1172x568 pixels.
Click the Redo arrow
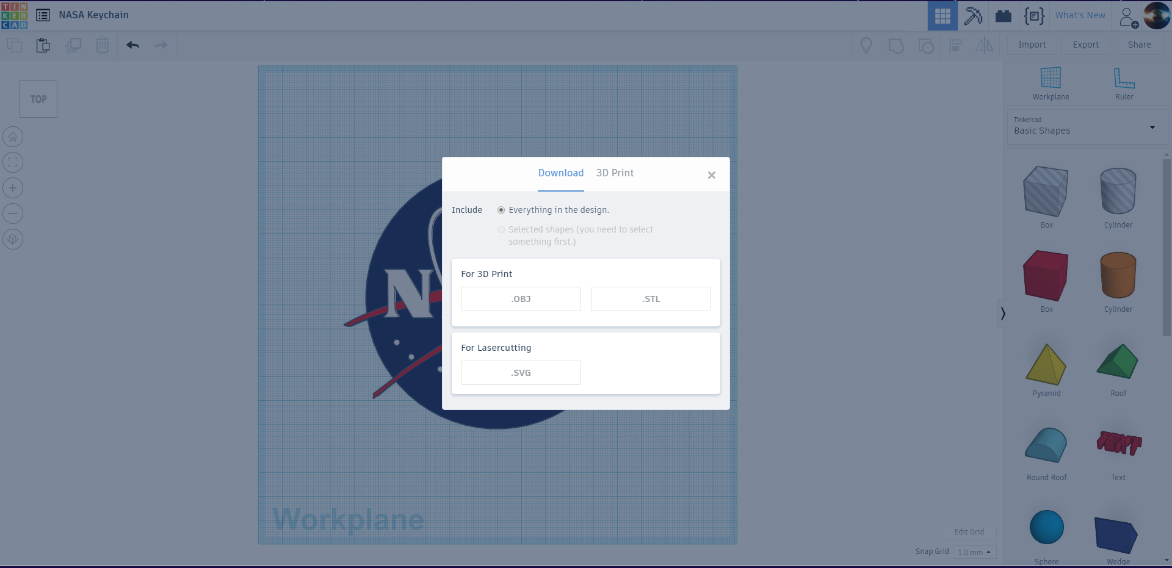[161, 45]
